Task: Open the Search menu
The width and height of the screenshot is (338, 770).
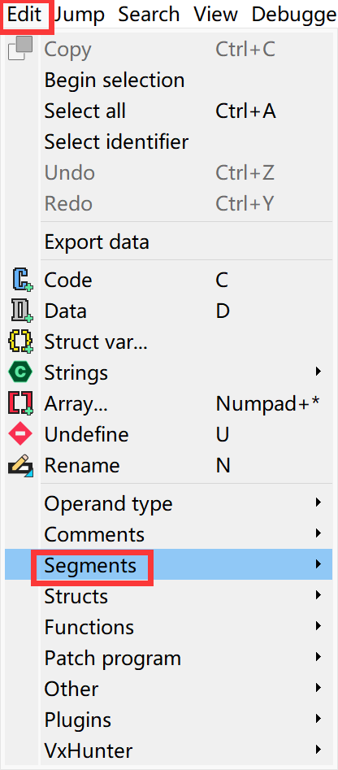Action: click(149, 15)
